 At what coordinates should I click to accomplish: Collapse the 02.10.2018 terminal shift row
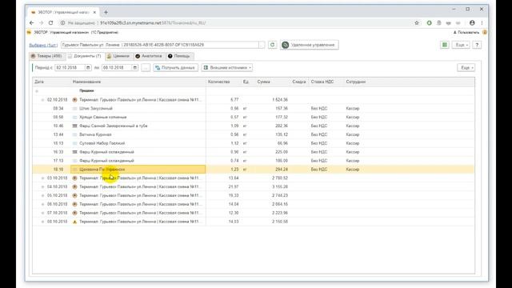(x=42, y=99)
